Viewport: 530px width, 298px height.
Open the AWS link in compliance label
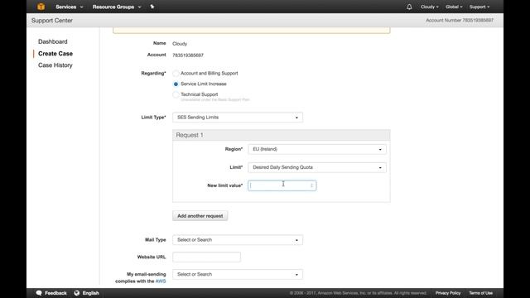tap(161, 281)
